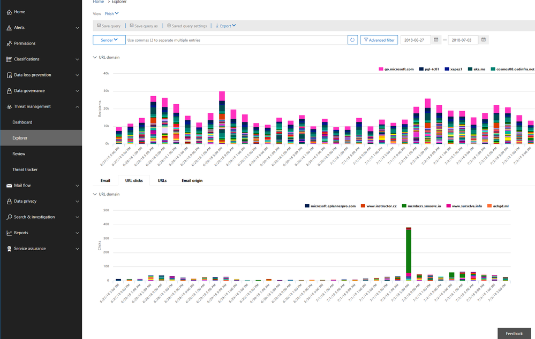Click the pgl-tc01 legend entry
Screen dimensions: 535x339
tap(429, 69)
